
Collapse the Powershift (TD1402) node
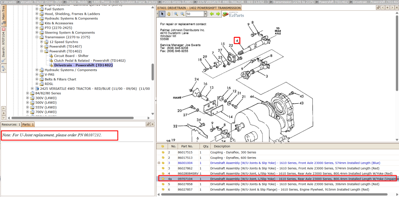tap(41, 51)
